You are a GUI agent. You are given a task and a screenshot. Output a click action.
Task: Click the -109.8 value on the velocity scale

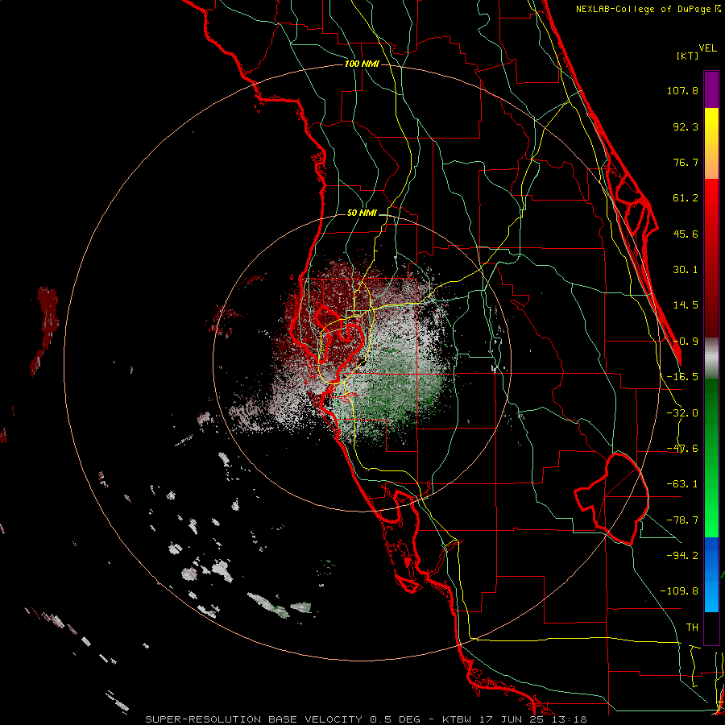(679, 591)
